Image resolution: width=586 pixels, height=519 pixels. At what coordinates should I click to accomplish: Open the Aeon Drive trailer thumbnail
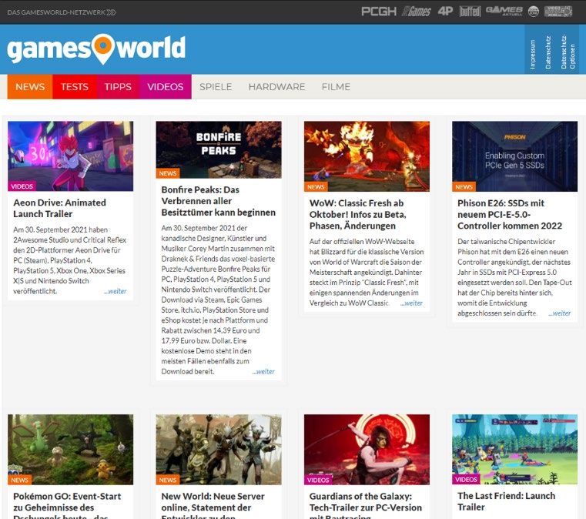70,156
